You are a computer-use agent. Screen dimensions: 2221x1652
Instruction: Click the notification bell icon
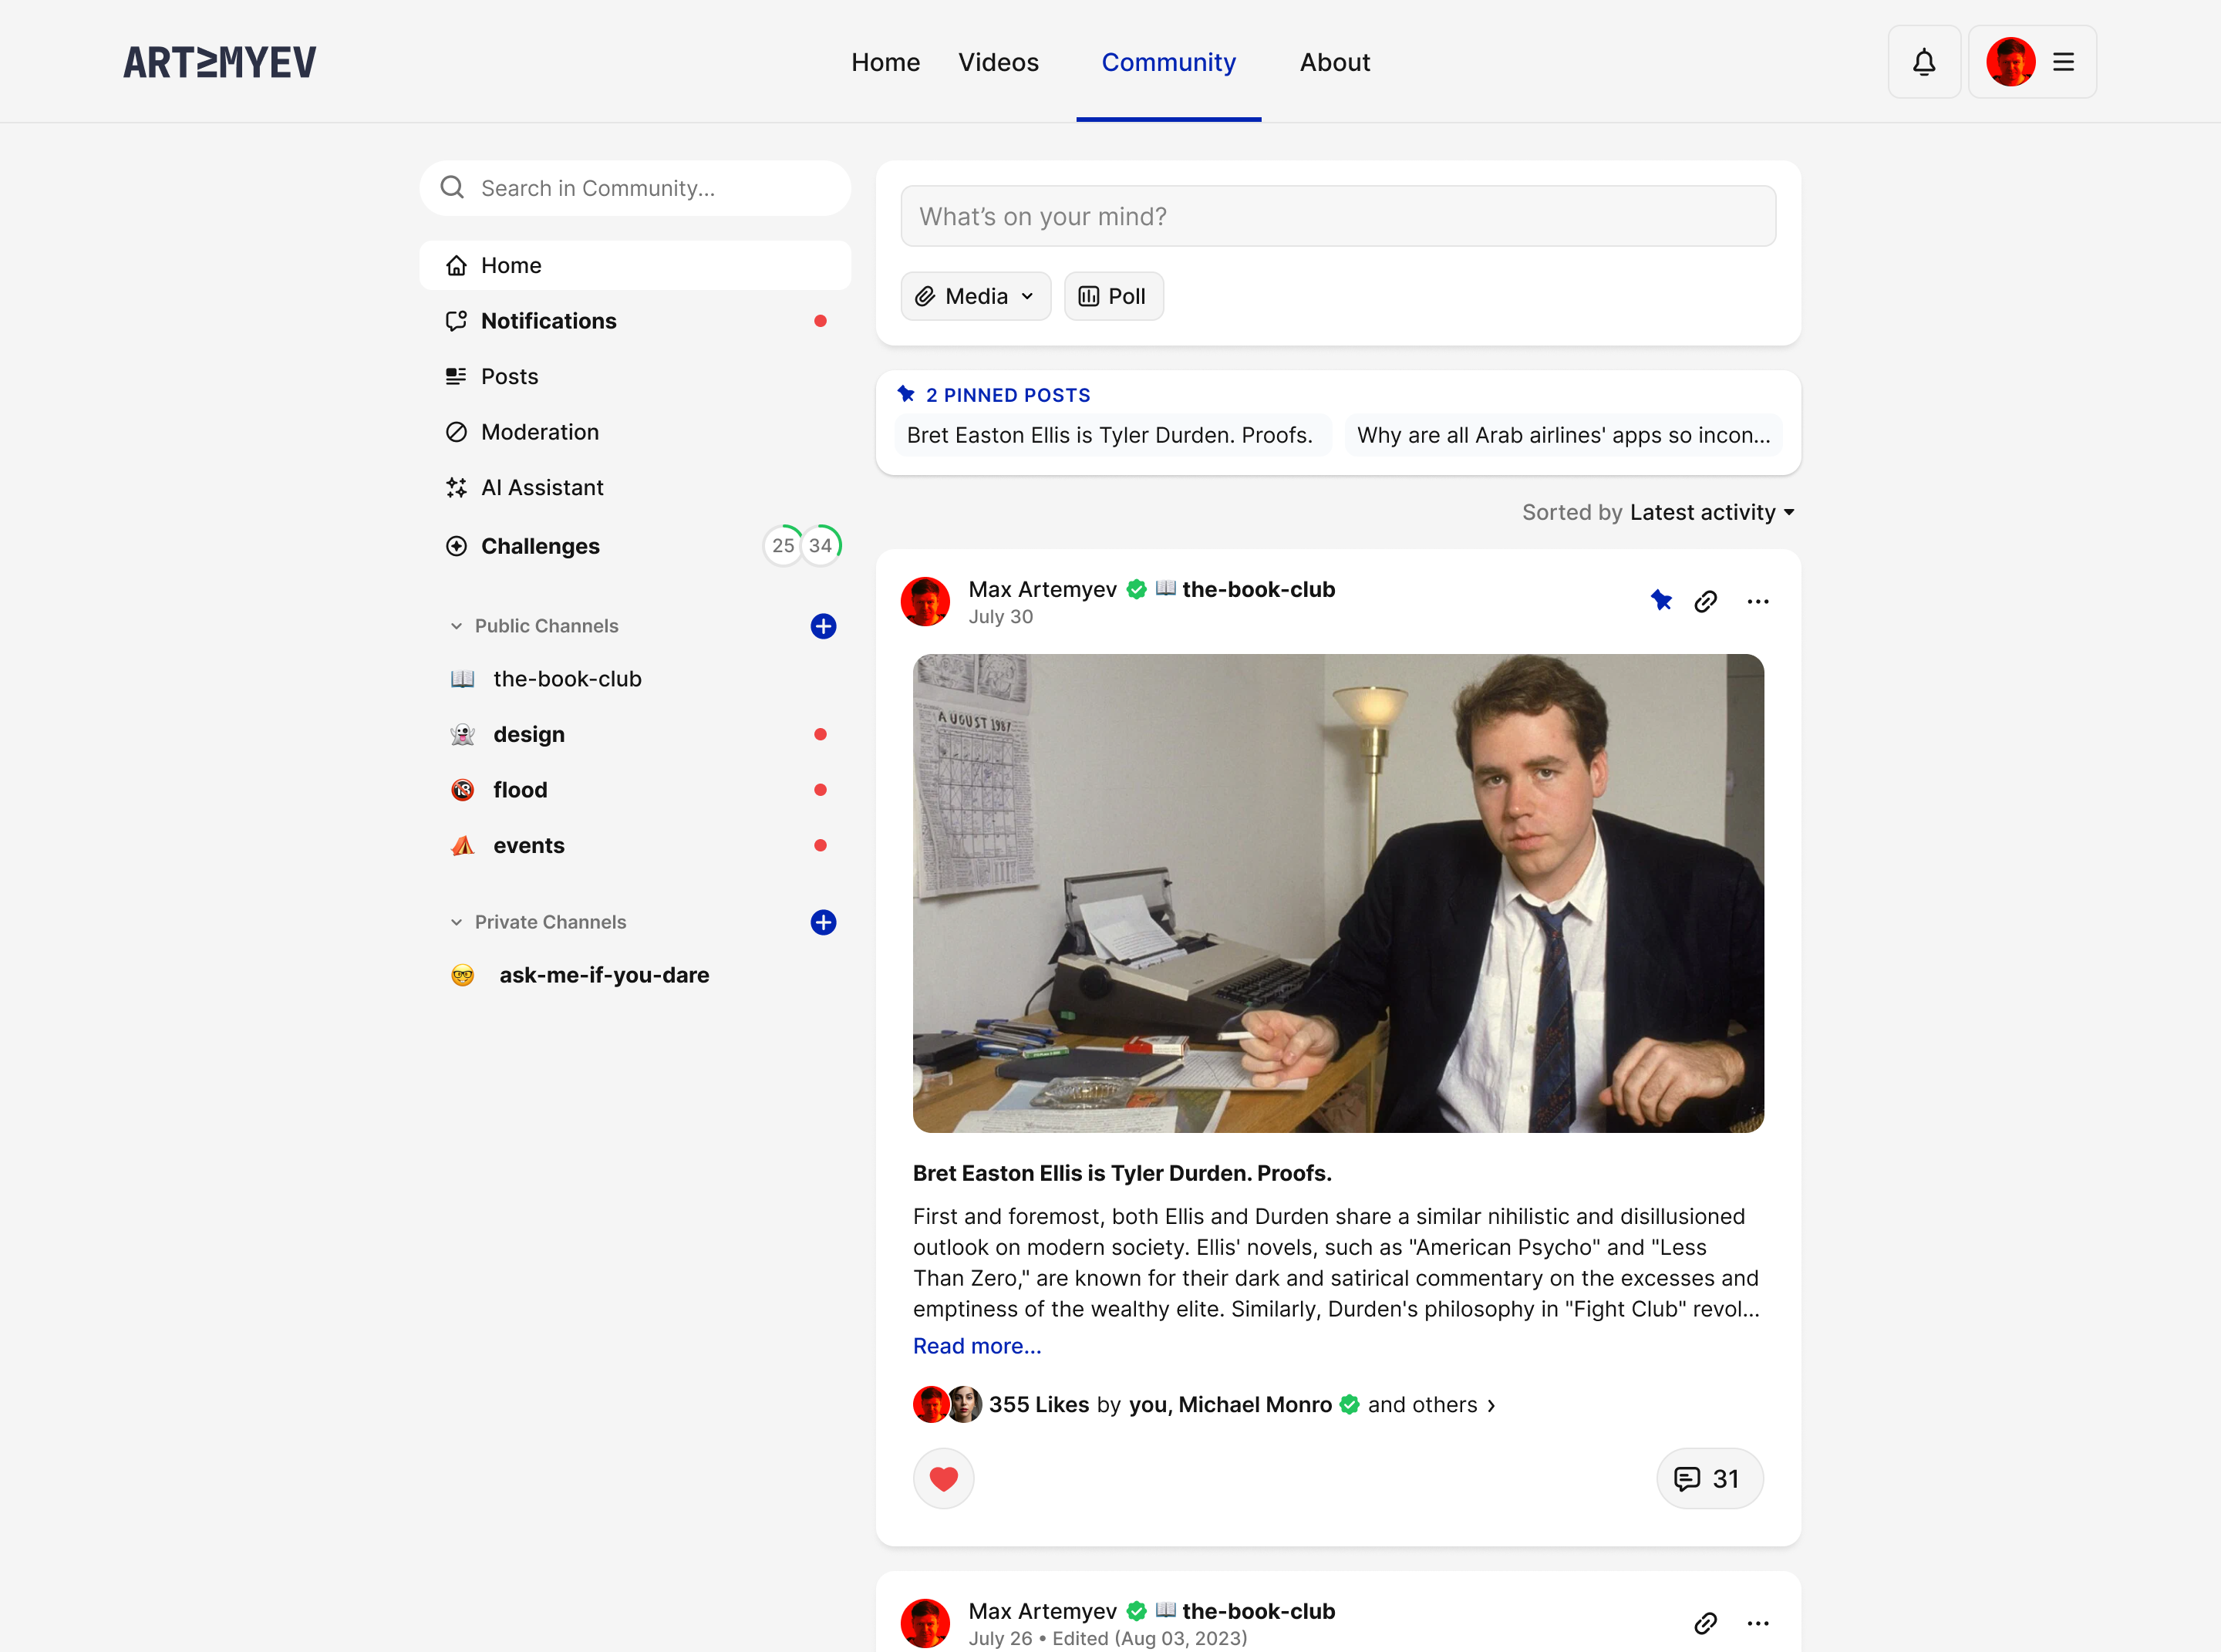tap(1923, 62)
